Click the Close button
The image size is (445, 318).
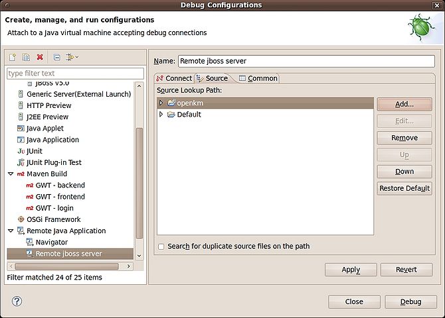point(354,302)
